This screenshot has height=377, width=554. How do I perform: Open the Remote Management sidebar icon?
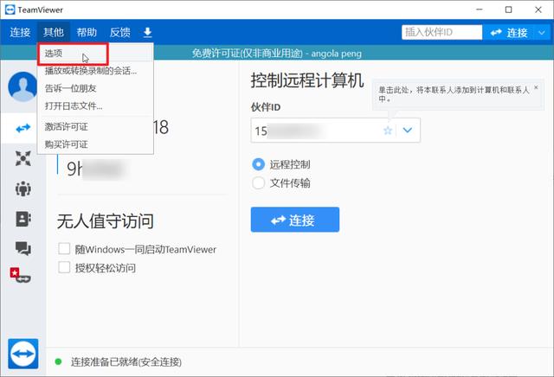point(23,158)
